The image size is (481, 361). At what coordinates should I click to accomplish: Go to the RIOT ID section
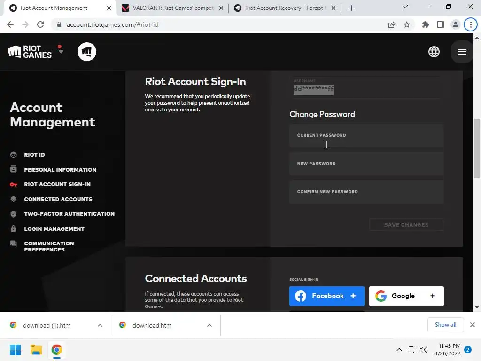point(34,155)
